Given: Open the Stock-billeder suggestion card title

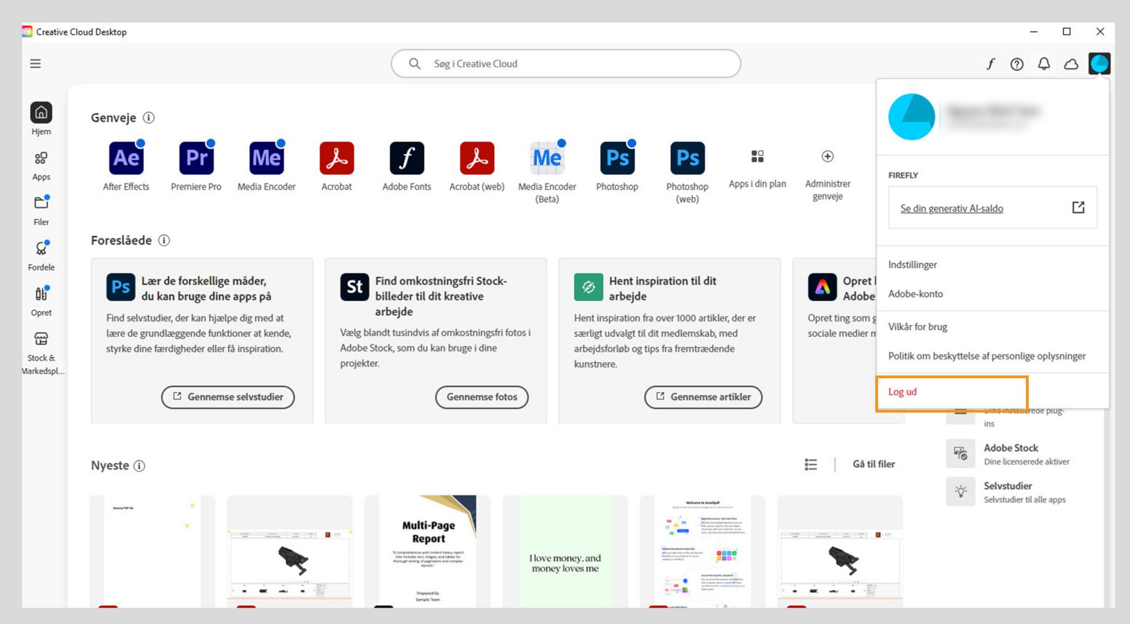Looking at the screenshot, I should [x=441, y=296].
